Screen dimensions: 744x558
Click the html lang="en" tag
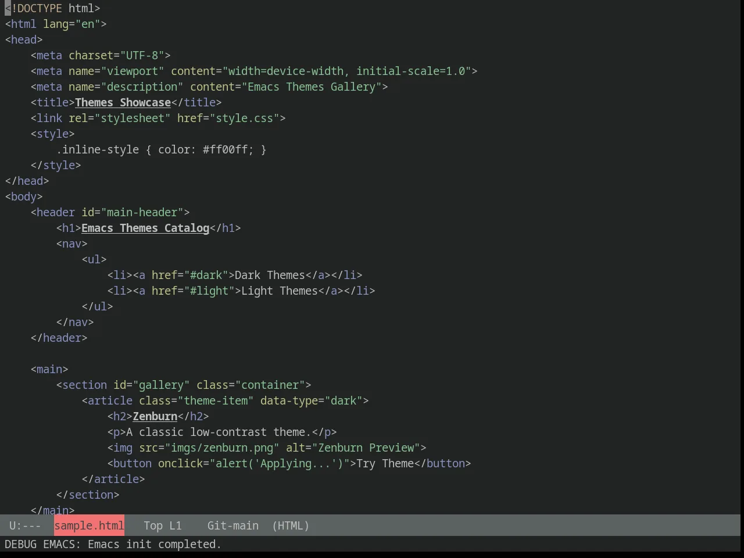pyautogui.click(x=56, y=24)
